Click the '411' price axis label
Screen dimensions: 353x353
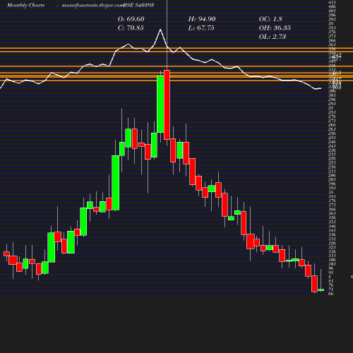coord(332,2)
